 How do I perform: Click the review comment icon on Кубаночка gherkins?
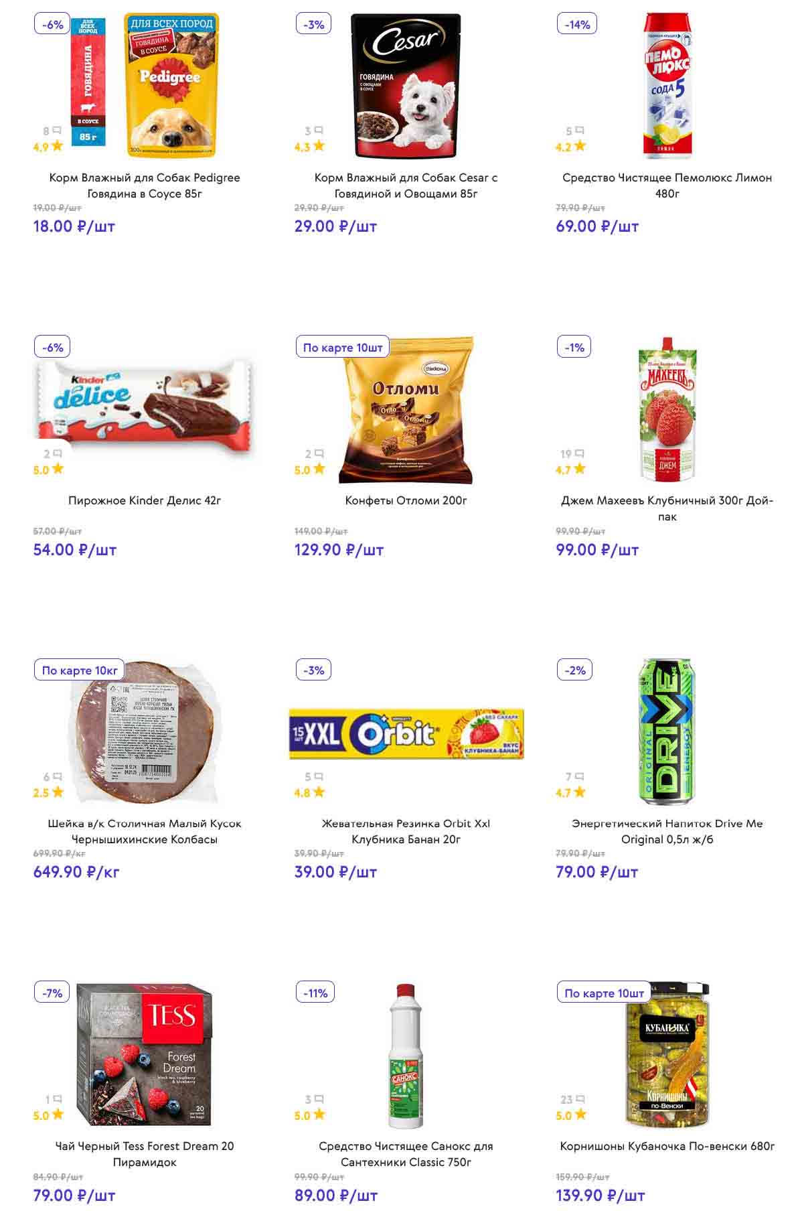pos(580,1100)
